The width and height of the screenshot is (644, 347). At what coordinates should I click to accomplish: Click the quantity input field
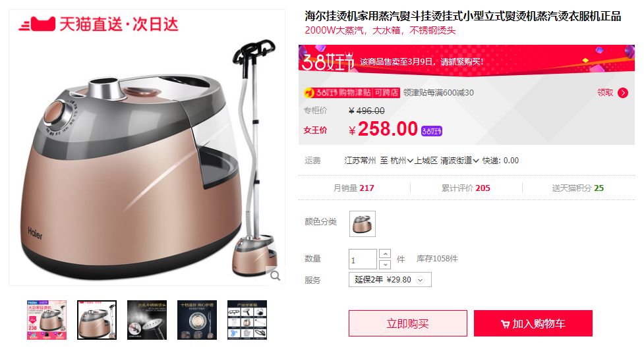click(x=363, y=259)
